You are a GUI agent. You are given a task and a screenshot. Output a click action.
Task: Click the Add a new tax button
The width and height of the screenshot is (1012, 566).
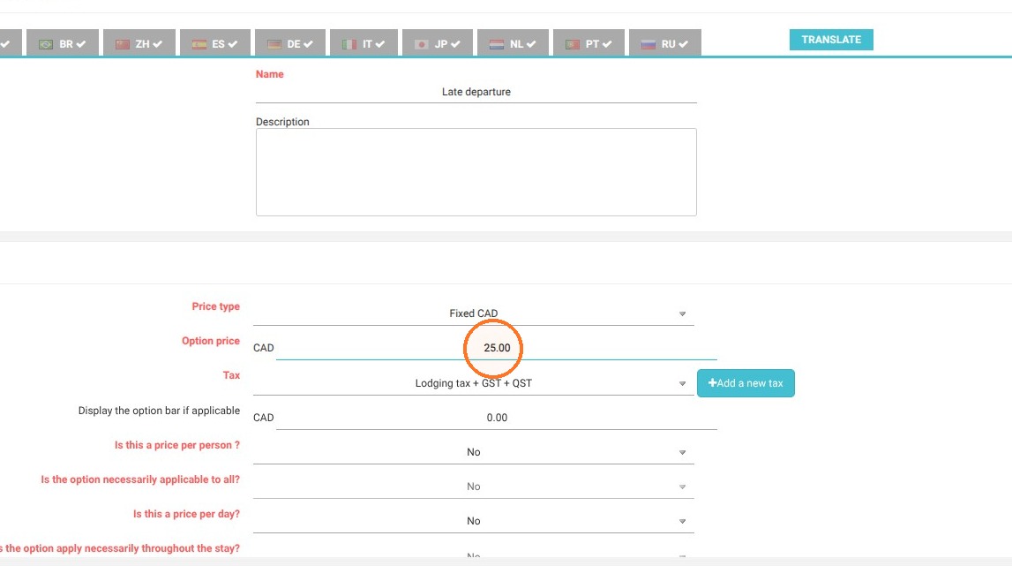coord(746,383)
